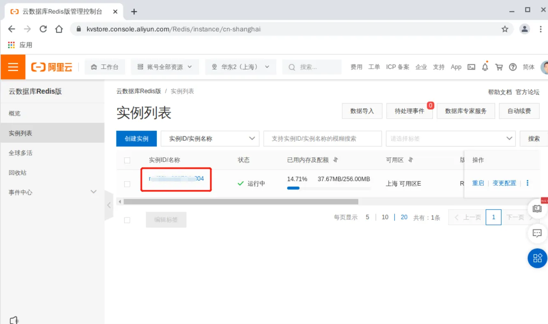Go to the browser home page

[x=59, y=29]
